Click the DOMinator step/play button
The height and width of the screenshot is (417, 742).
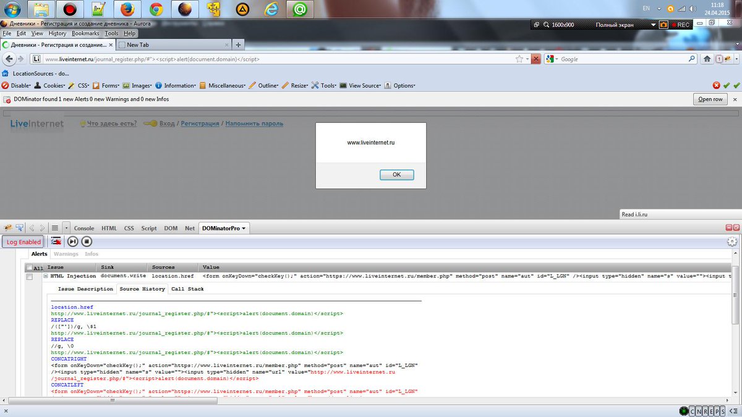tap(72, 242)
